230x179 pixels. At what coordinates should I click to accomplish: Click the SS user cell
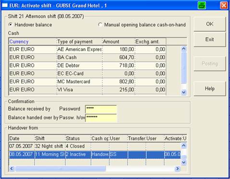pyautogui.click(x=118, y=154)
